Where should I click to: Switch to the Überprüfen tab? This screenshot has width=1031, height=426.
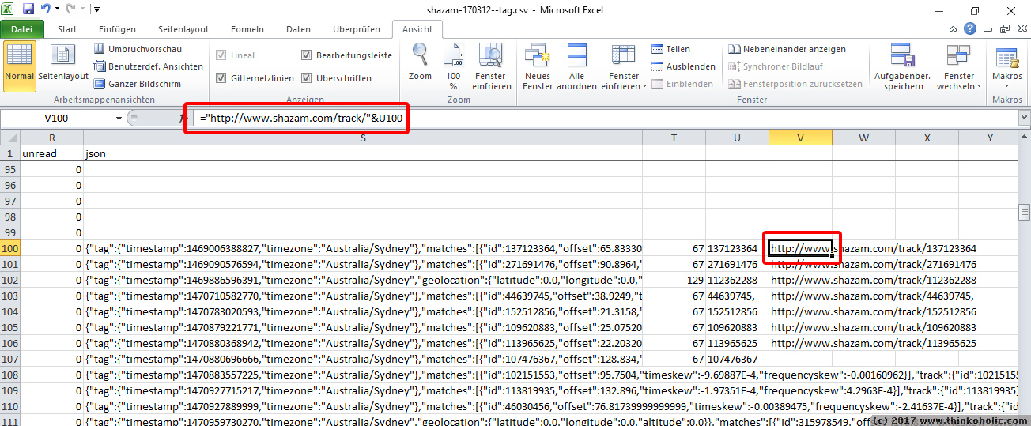[x=357, y=29]
